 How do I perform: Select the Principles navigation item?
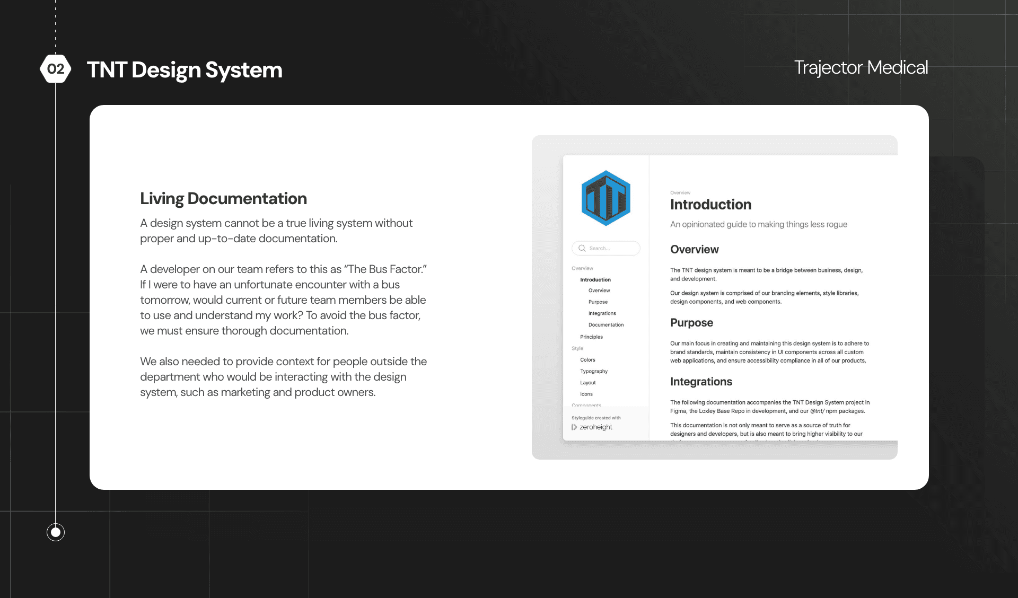point(591,337)
